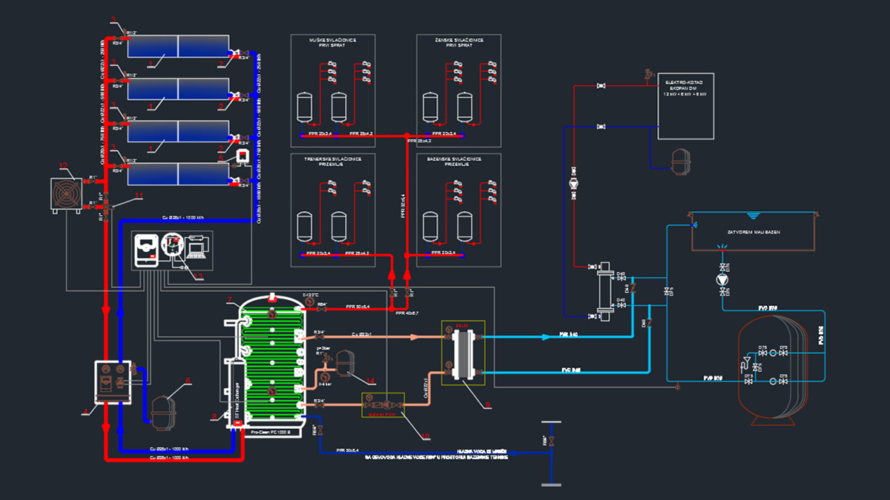The height and width of the screenshot is (500, 890).
Task: Click the sensor symbol labeled 5
Action: click(x=241, y=156)
